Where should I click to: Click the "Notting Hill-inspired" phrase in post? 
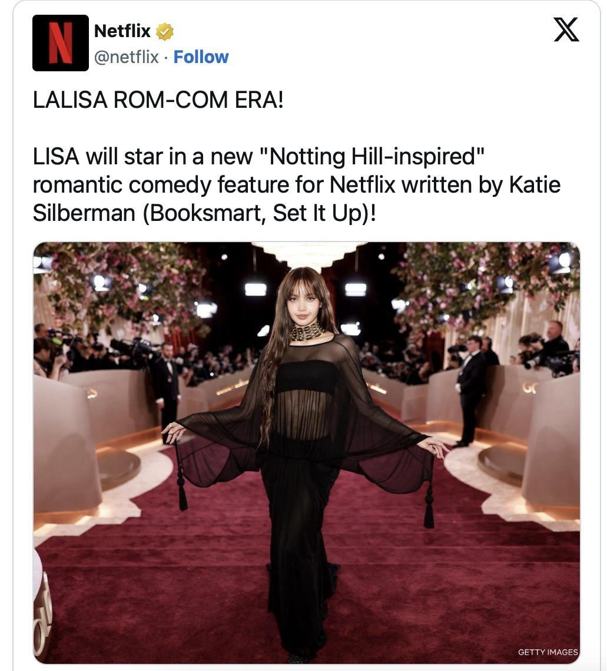pyautogui.click(x=372, y=157)
